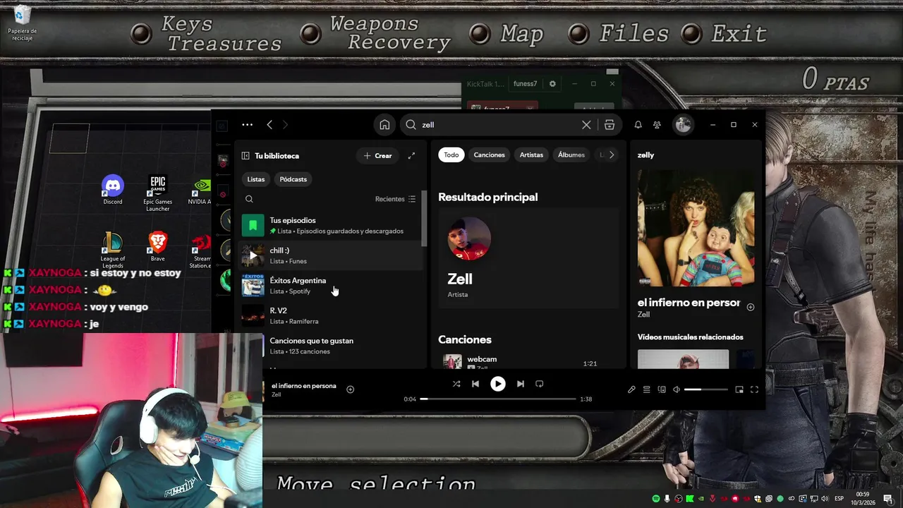Screen dimensions: 903x508
Task: Open KickTalk window settings gear
Action: coord(552,84)
